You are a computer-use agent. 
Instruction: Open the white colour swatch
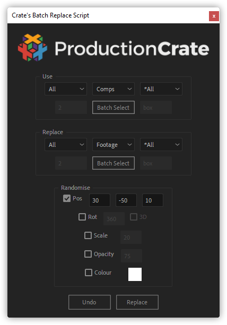click(x=135, y=274)
